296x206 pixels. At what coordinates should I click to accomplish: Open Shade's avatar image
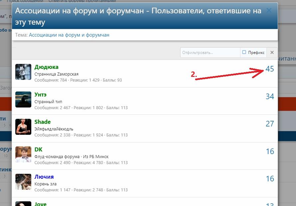[x=23, y=127]
